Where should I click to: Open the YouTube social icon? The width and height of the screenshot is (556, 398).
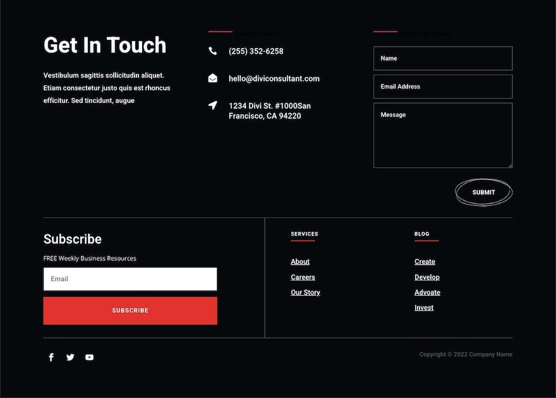(x=89, y=357)
